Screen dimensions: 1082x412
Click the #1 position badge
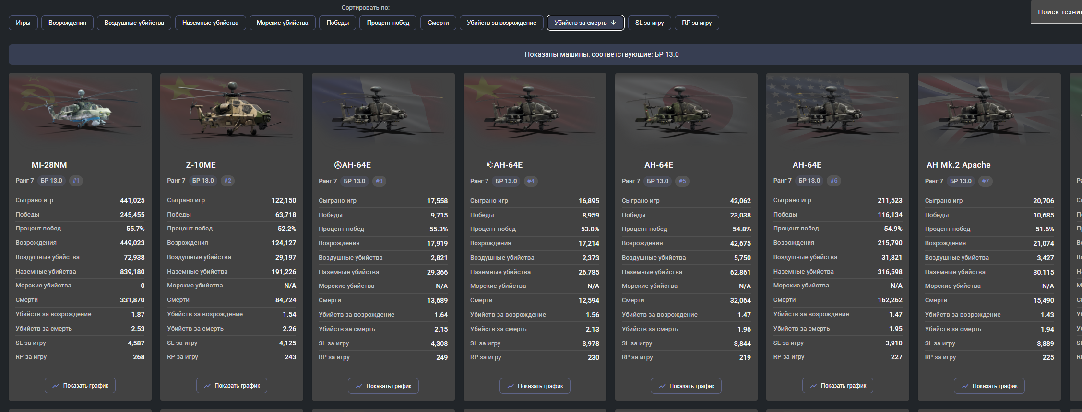(x=76, y=181)
